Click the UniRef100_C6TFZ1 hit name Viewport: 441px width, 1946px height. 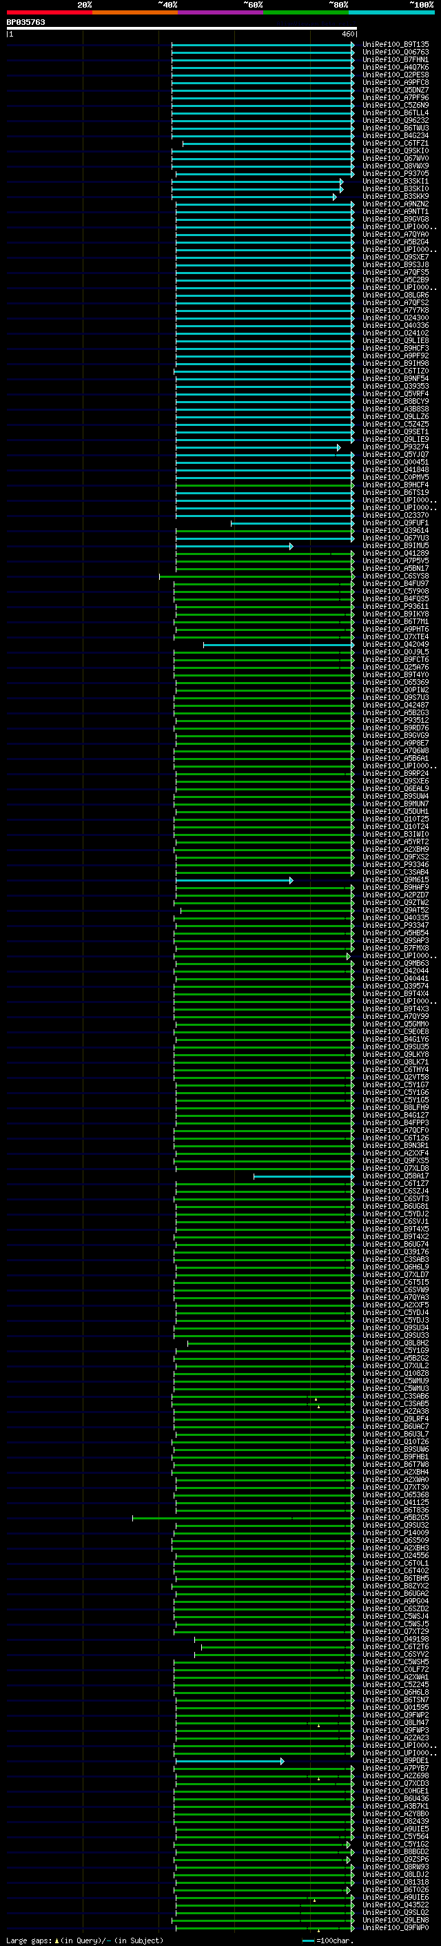[396, 143]
